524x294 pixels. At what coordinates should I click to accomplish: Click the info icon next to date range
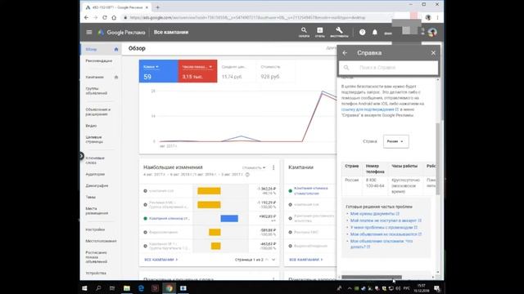[247, 174]
